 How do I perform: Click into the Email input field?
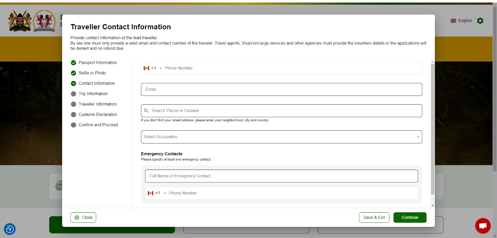coord(281,90)
